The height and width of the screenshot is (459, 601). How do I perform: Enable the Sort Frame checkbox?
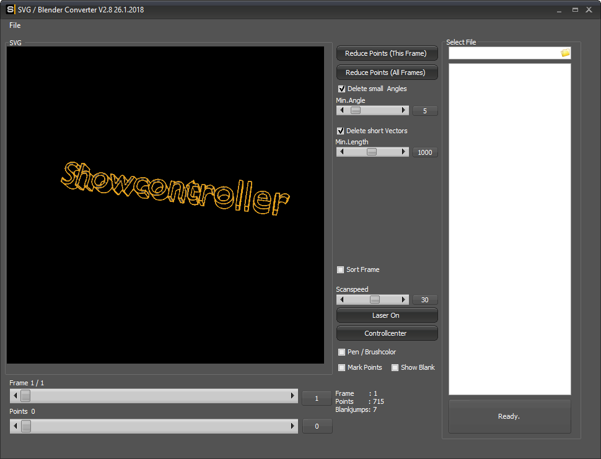[x=340, y=270]
